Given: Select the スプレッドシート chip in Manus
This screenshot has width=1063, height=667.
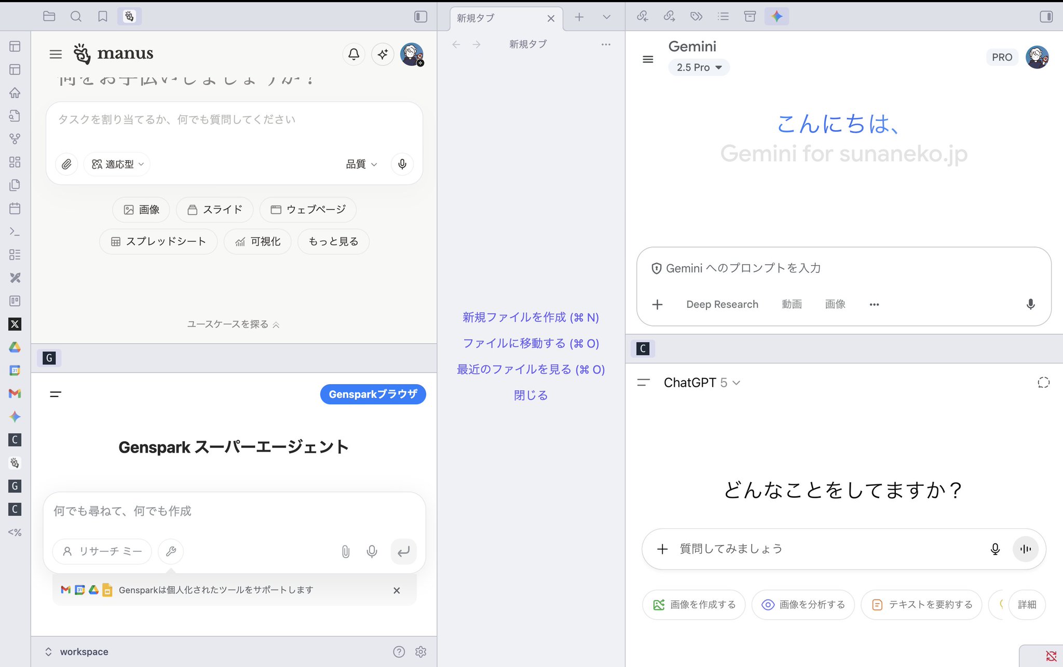Looking at the screenshot, I should (158, 241).
